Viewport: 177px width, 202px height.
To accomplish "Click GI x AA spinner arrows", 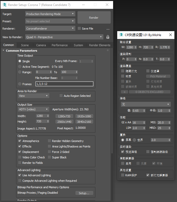I will (x=144, y=123).
